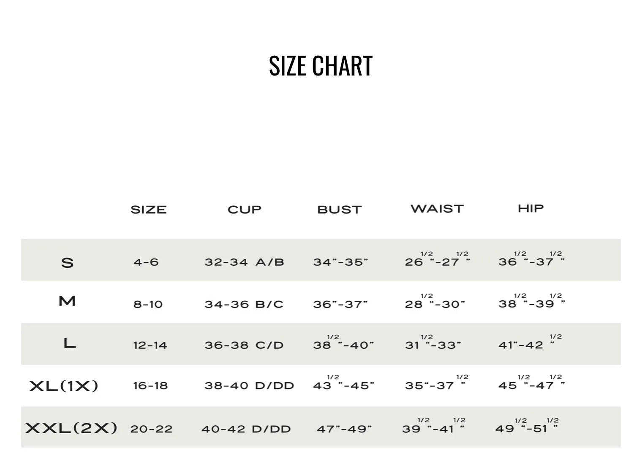Screen dimensions: 642x464
Task: Select the CUP column header
Action: coord(245,210)
